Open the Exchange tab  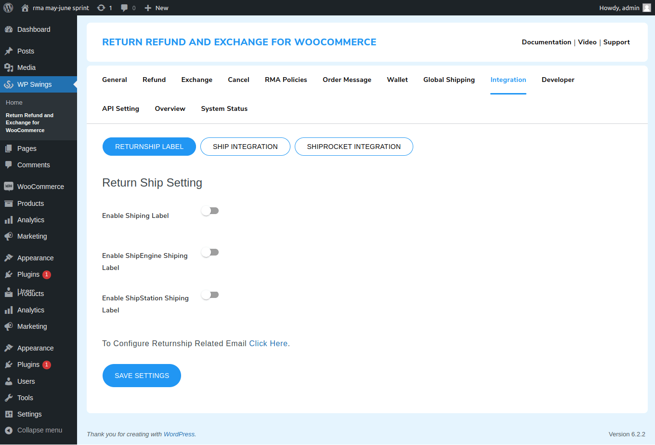pyautogui.click(x=196, y=80)
